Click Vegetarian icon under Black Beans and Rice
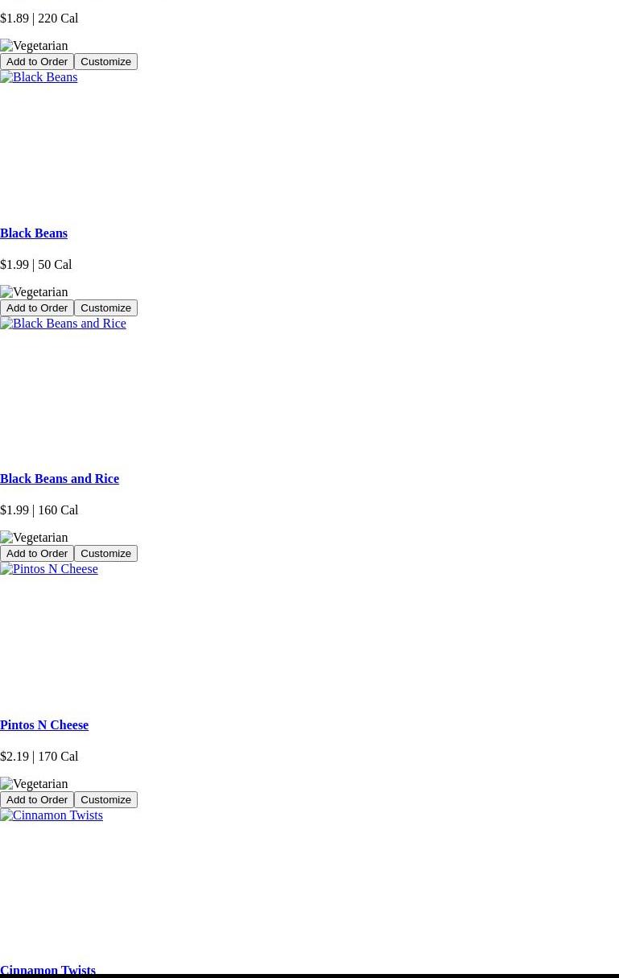Image resolution: width=619 pixels, height=978 pixels. (34, 538)
